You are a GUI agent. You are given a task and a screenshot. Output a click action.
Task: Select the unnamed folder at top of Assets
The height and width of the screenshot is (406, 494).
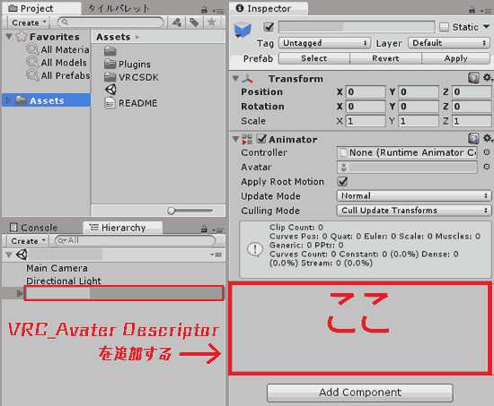pos(110,50)
